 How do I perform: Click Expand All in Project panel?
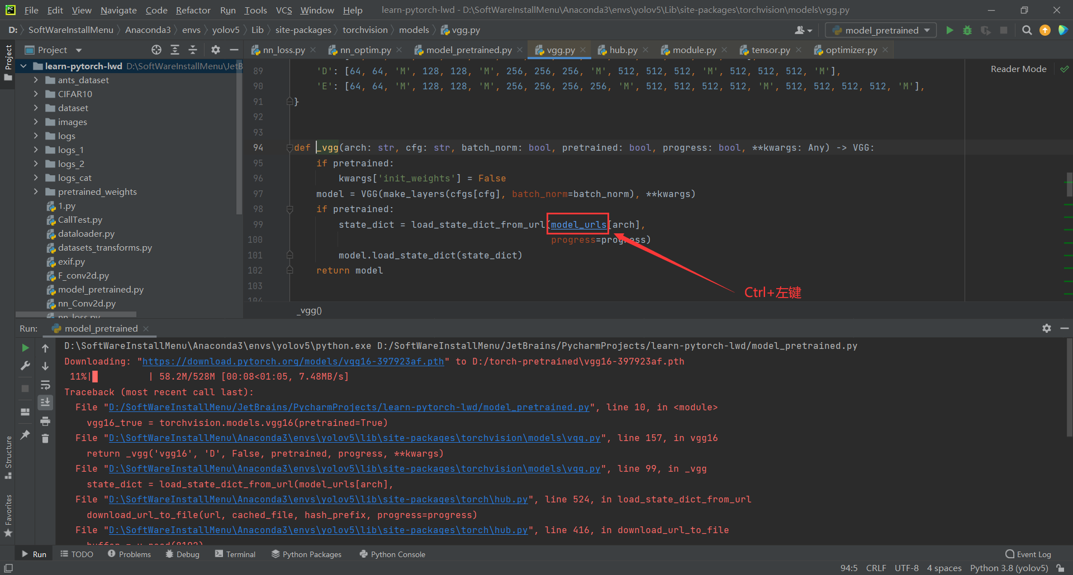(x=175, y=50)
